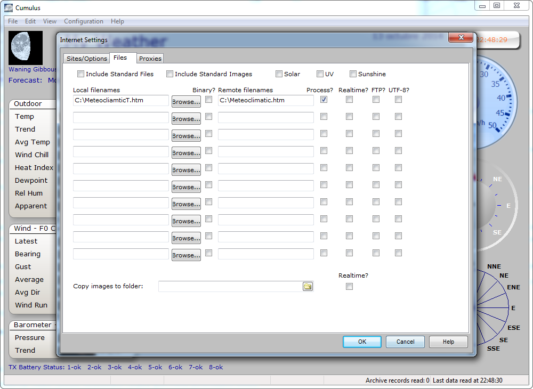The image size is (533, 389).
Task: Enable Include Standard Files checkbox
Action: 81,74
